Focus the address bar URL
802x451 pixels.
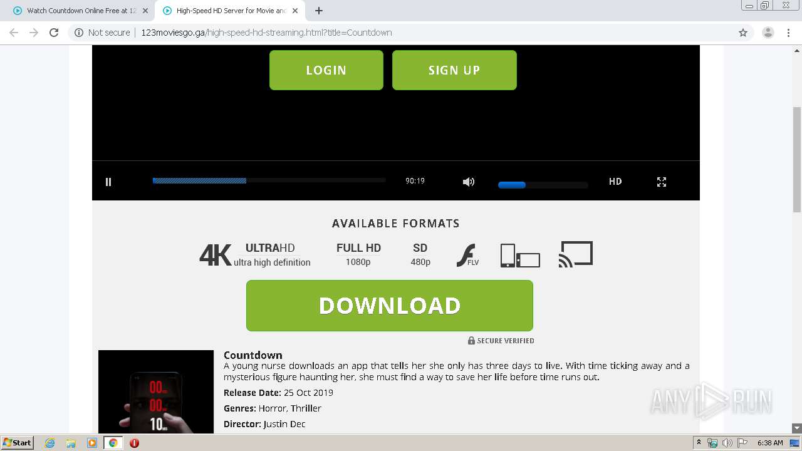click(266, 33)
